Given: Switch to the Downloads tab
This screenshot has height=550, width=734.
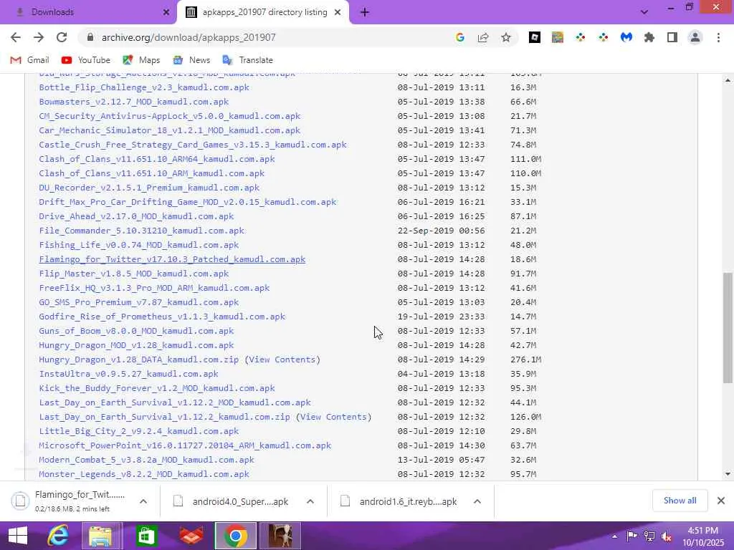Looking at the screenshot, I should [88, 12].
